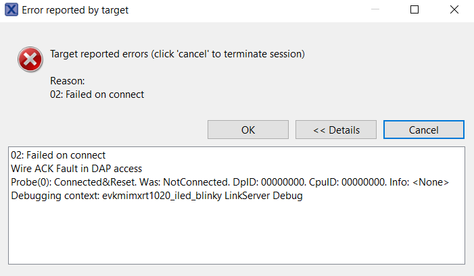Click the 'Probe(0): Connected&Reset' text
Viewport: 474px width, 276px height.
pos(74,182)
